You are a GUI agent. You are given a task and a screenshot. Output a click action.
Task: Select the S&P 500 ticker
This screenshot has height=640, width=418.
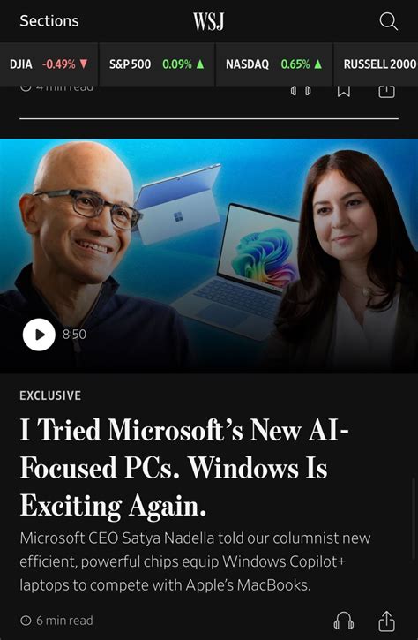click(x=157, y=64)
